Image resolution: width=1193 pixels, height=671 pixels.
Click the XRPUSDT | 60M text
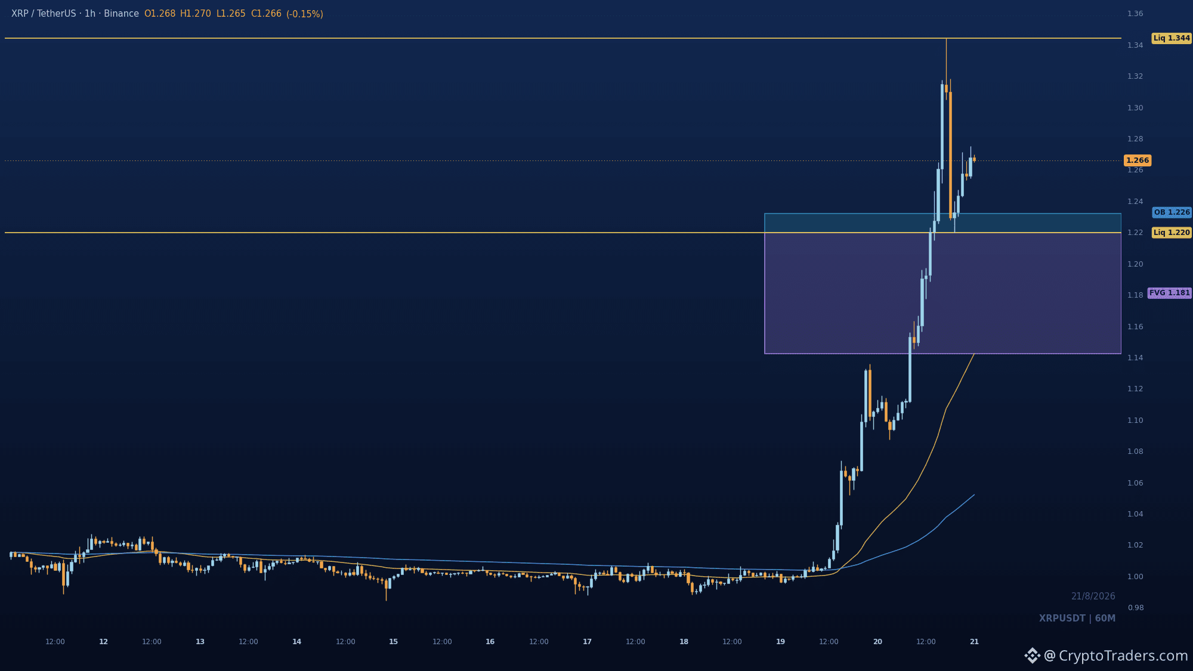coord(1077,619)
